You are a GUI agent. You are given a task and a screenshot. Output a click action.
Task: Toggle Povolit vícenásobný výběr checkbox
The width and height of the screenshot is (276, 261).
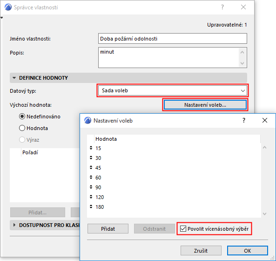point(183,229)
